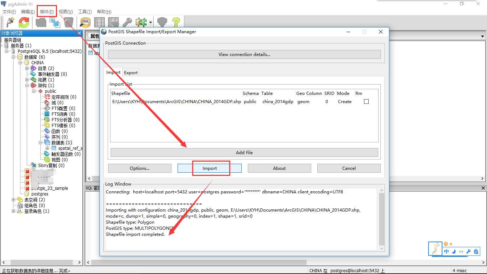Click the About button
This screenshot has width=487, height=274.
click(x=279, y=168)
